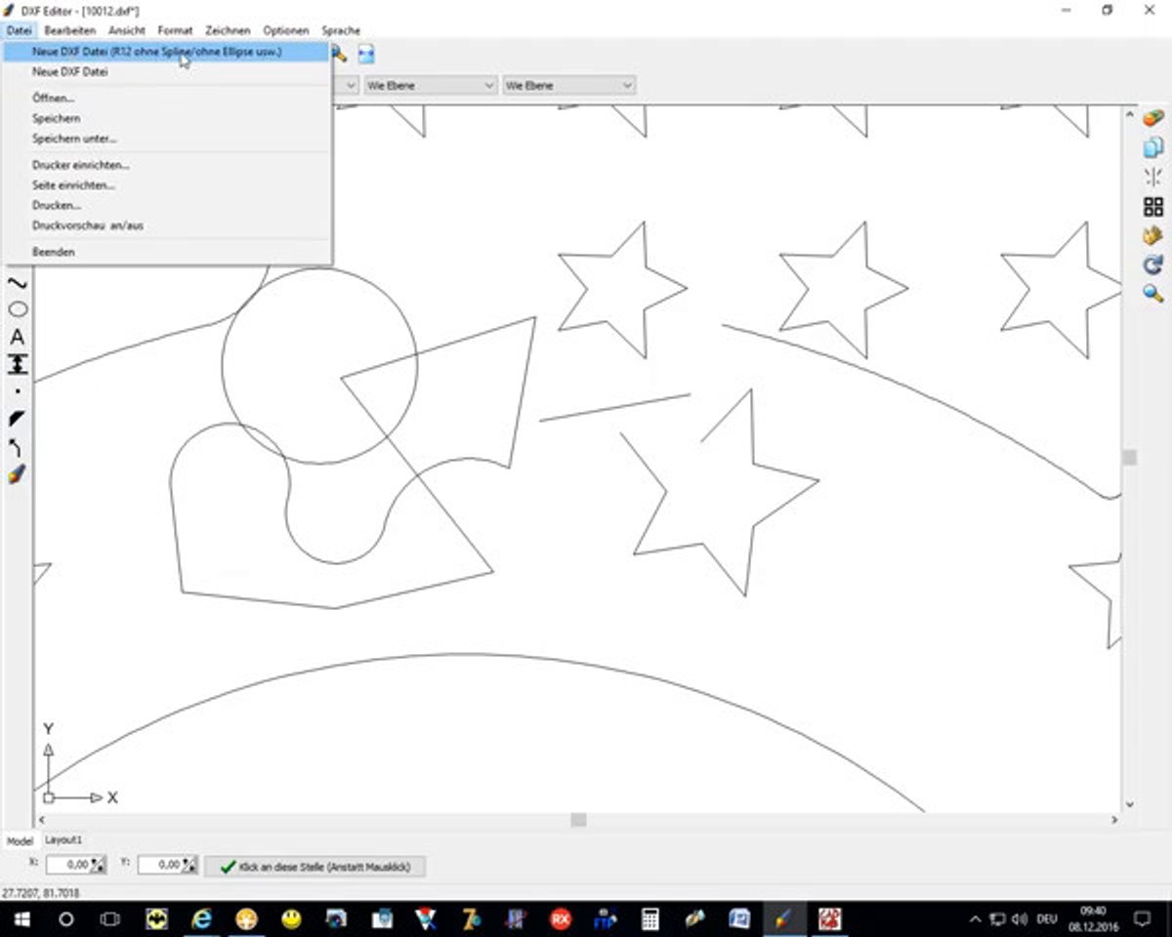Launch Edge from the Windows taskbar
Viewport: 1172px width, 937px height.
(201, 918)
